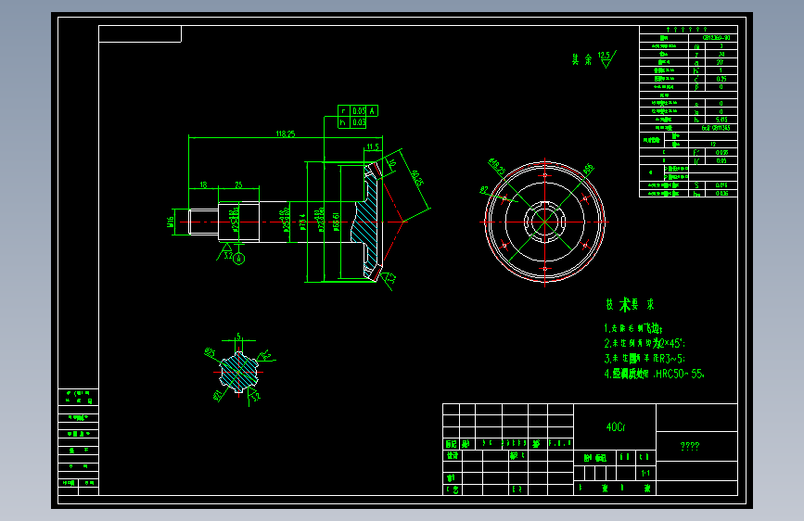804x521 pixels.
Task: Click the 技术要求 heading
Action: [630, 305]
